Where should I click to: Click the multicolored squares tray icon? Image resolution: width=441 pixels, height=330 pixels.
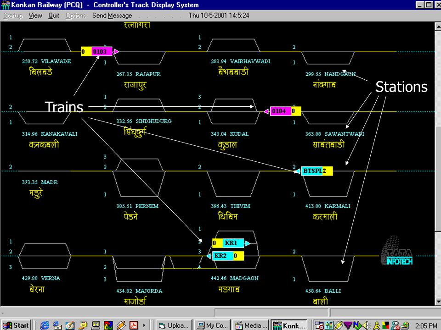click(x=386, y=325)
